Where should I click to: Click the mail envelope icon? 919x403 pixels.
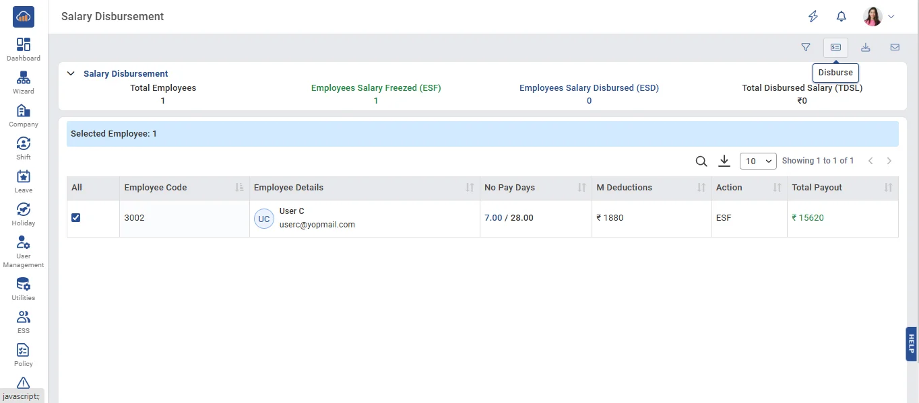[x=895, y=47]
